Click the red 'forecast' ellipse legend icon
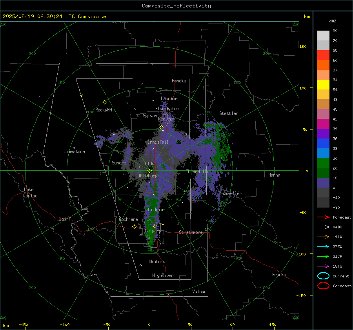This screenshot has width=353, height=330. click(323, 286)
